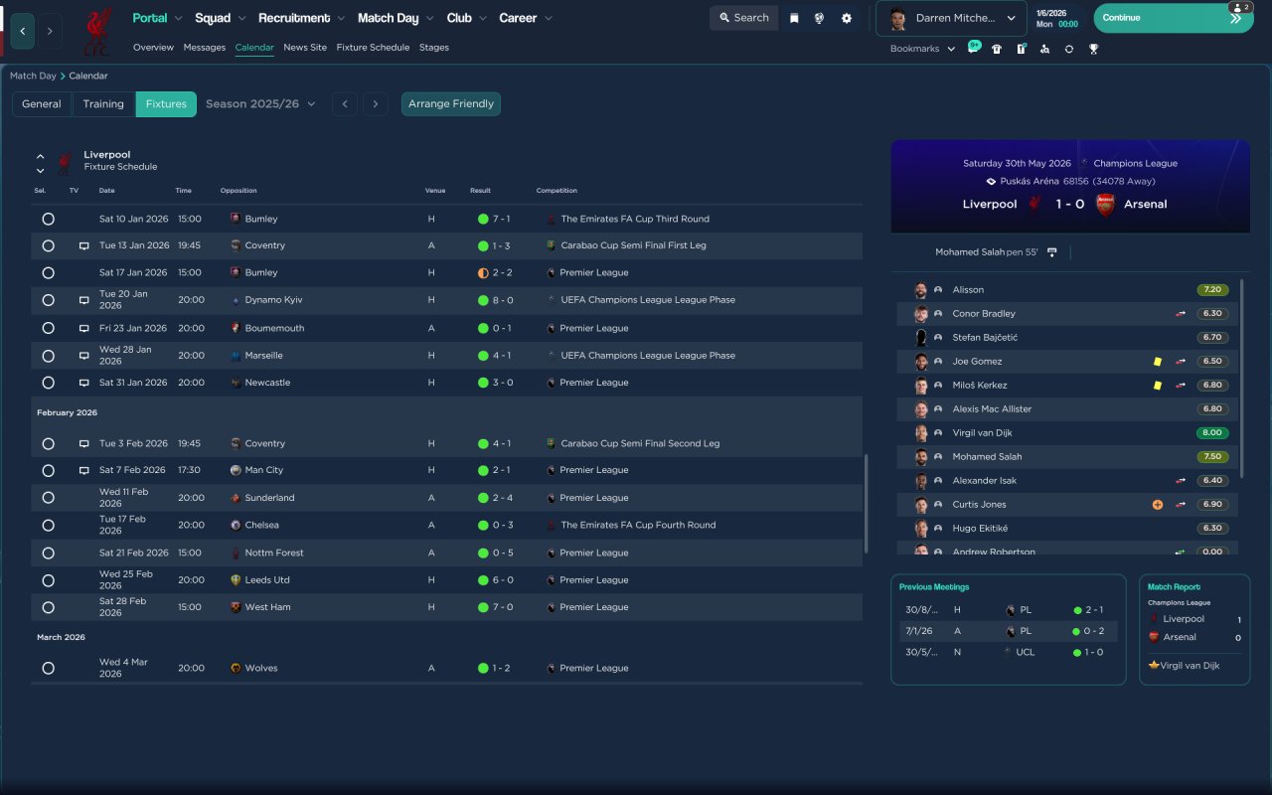This screenshot has height=795, width=1272.
Task: Select the radio button for Wolves fixture
Action: [48, 669]
